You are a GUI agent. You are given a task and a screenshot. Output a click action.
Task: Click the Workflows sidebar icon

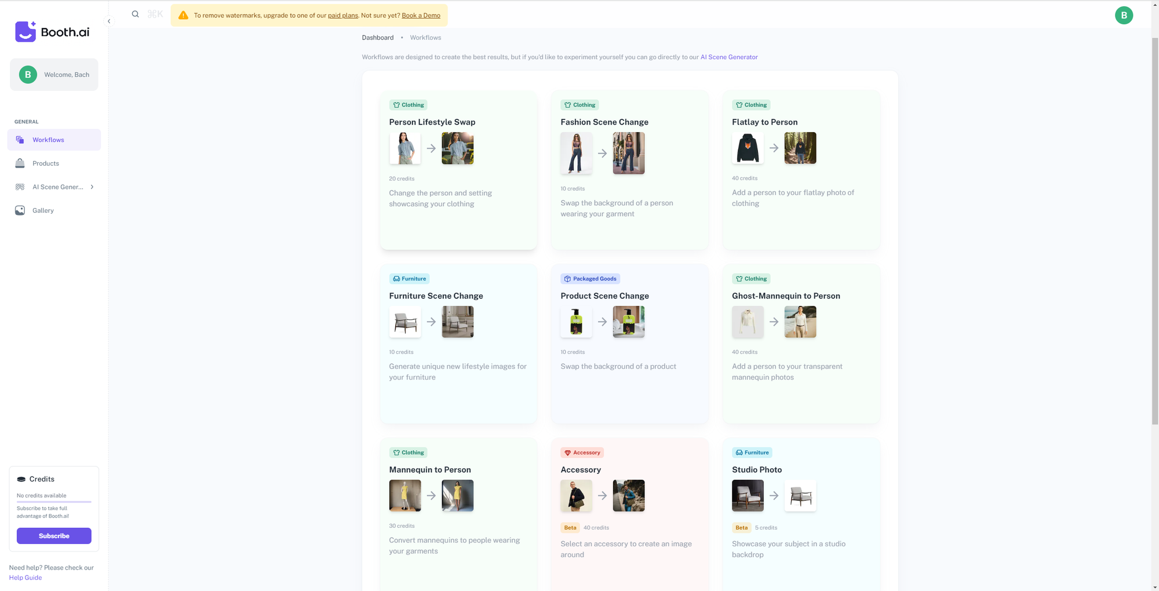point(20,140)
